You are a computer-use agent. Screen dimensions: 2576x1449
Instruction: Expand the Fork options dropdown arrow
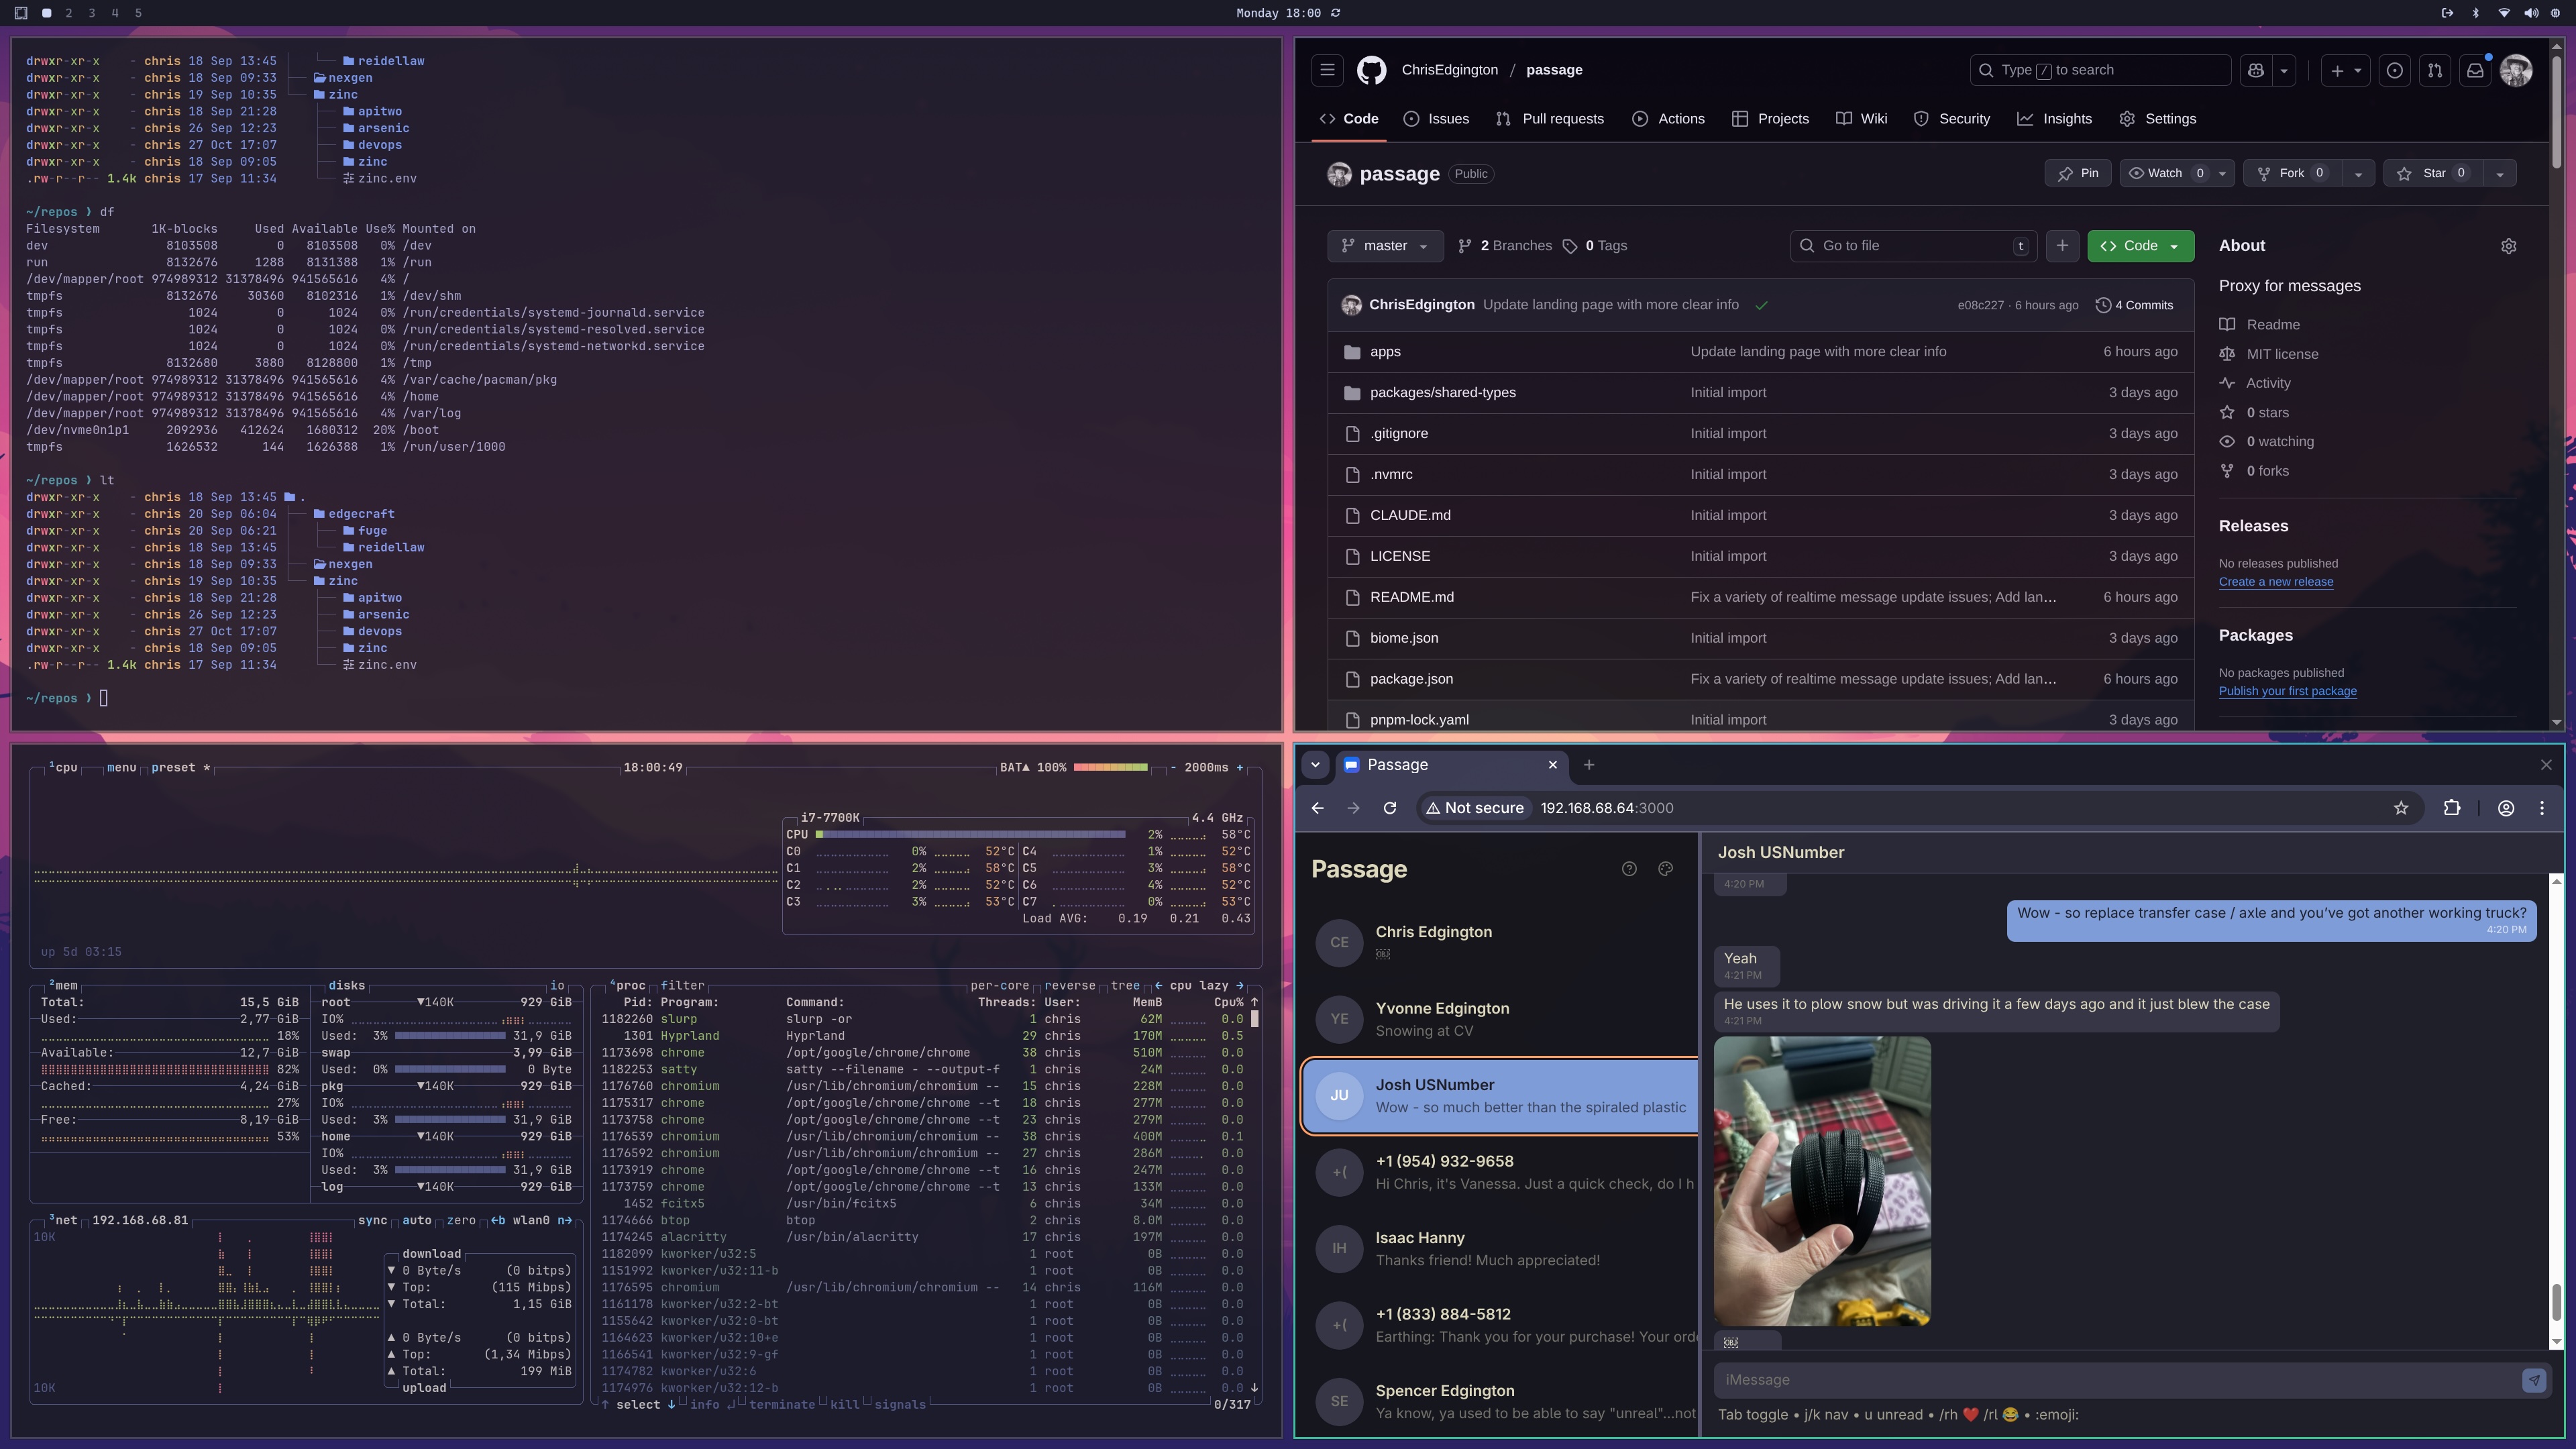click(2358, 174)
